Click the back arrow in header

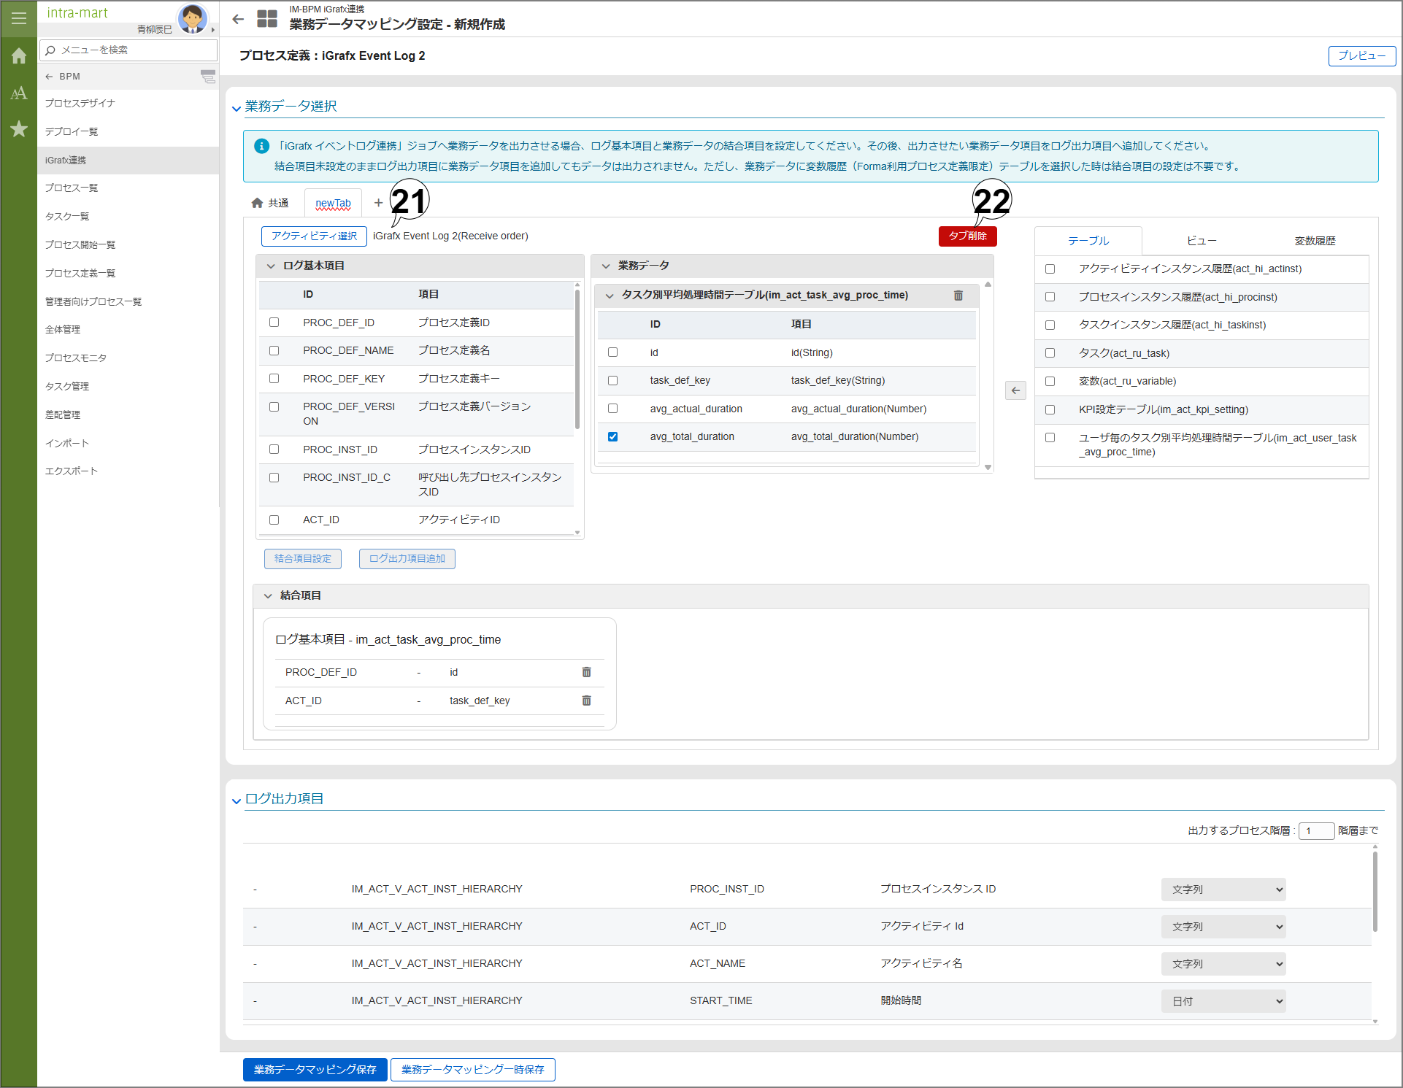pyautogui.click(x=238, y=20)
